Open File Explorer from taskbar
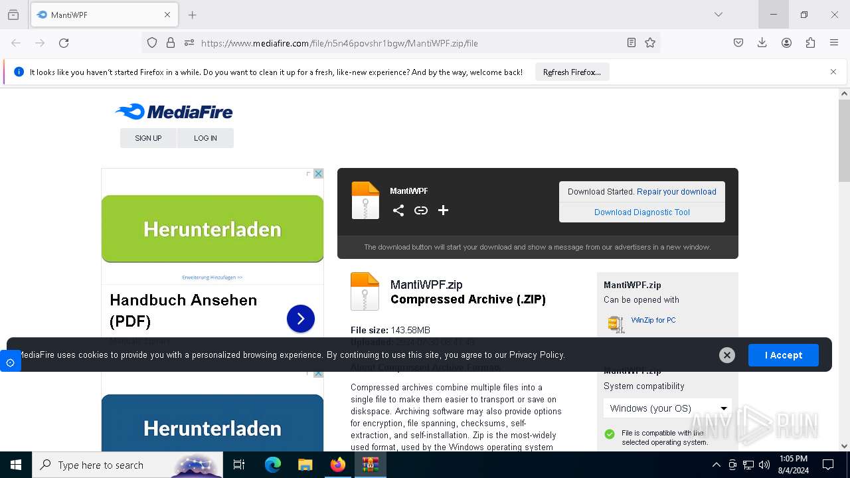 tap(305, 465)
